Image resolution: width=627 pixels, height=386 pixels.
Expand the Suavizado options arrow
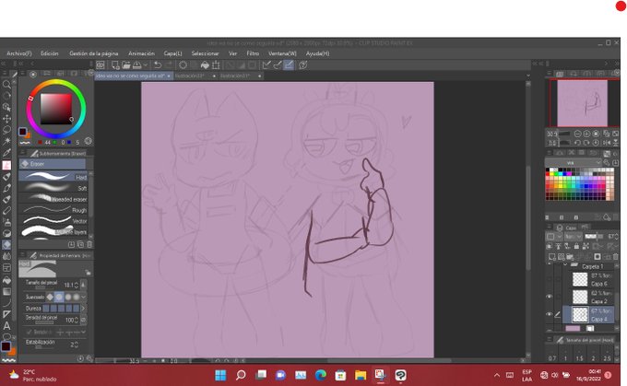click(x=83, y=297)
